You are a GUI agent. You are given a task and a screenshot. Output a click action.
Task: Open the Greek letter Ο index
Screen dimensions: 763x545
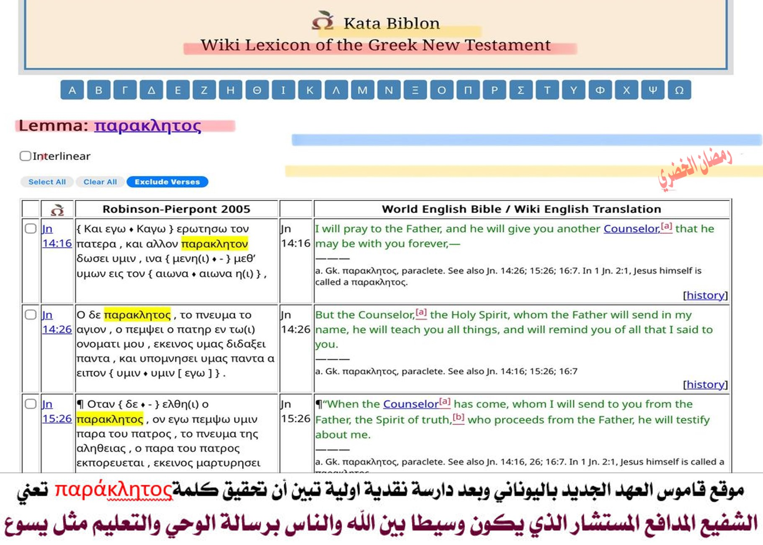pyautogui.click(x=441, y=90)
